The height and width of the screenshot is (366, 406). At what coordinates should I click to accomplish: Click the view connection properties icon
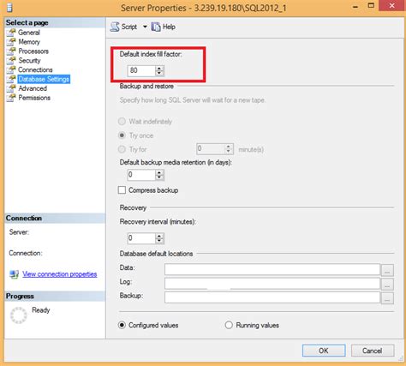pos(14,274)
